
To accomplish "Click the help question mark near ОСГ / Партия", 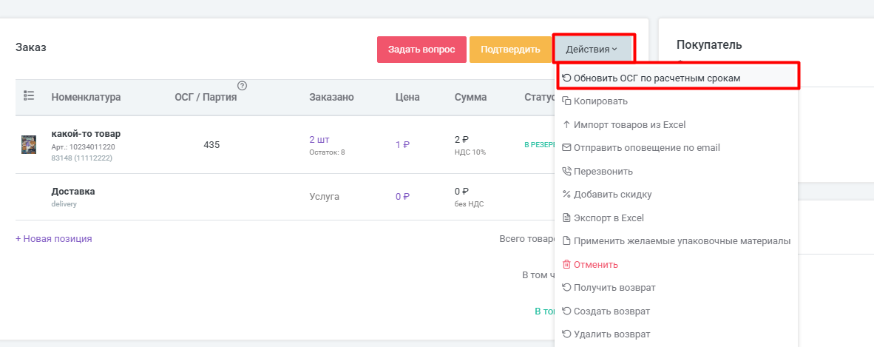I will click(242, 86).
